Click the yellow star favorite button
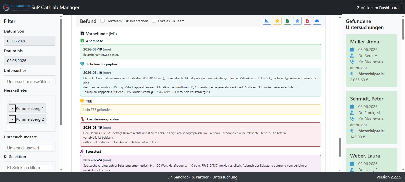The width and height of the screenshot is (405, 182). (277, 21)
